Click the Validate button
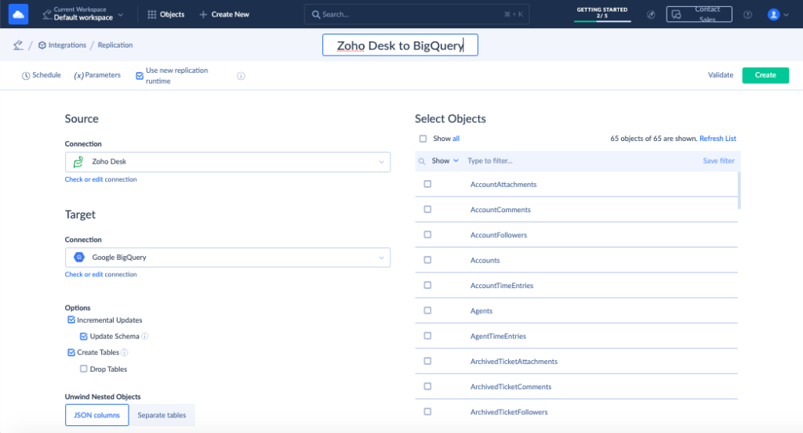Viewport: 803px width, 433px height. click(x=721, y=75)
